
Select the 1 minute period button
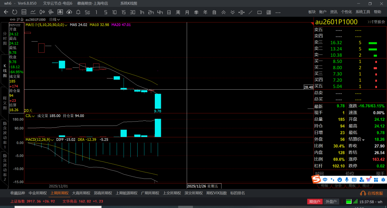tap(96, 12)
